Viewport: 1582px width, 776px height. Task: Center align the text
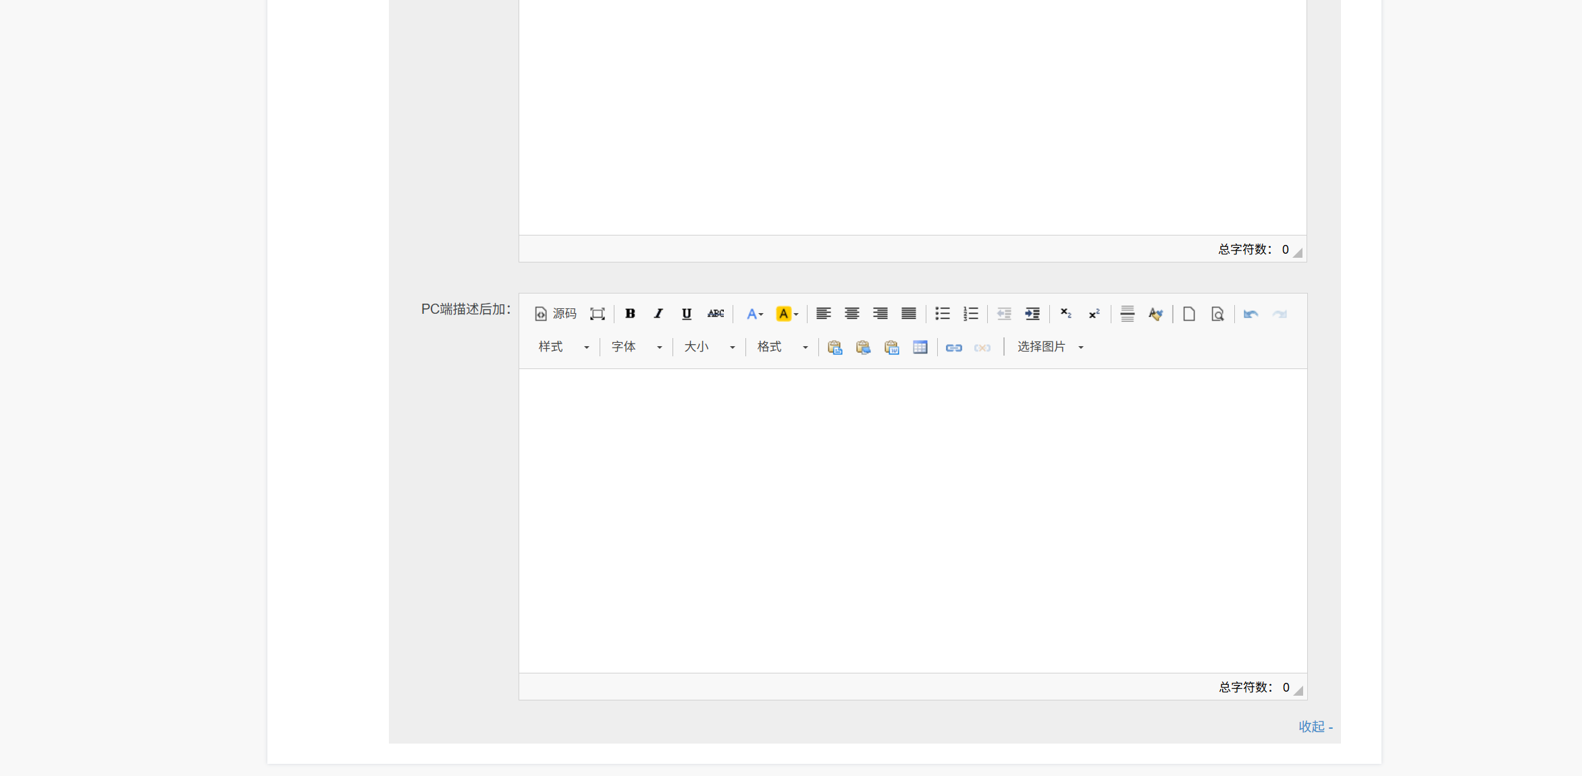click(x=851, y=314)
